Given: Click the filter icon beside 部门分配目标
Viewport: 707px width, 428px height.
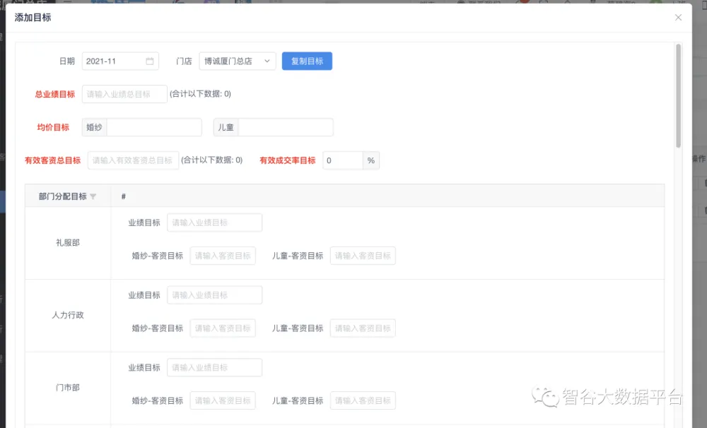Looking at the screenshot, I should 93,196.
